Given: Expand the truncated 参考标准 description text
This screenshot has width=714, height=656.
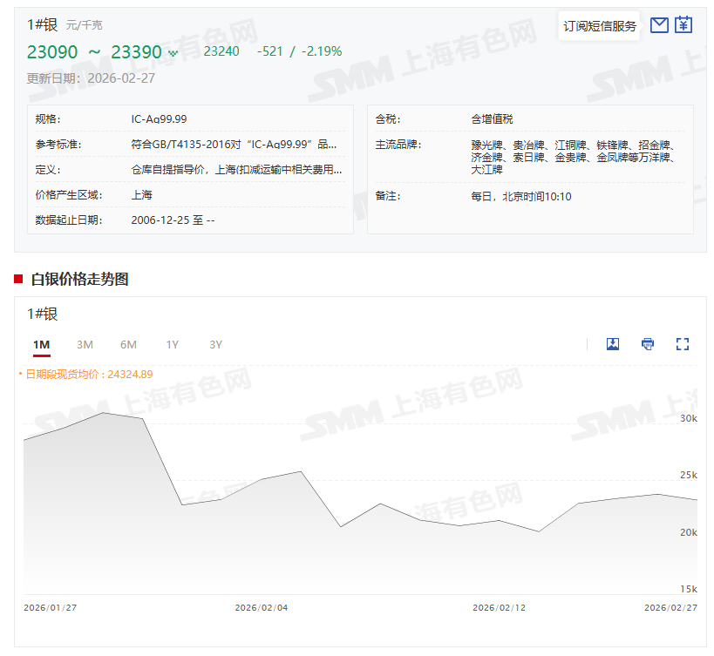Looking at the screenshot, I should (233, 145).
